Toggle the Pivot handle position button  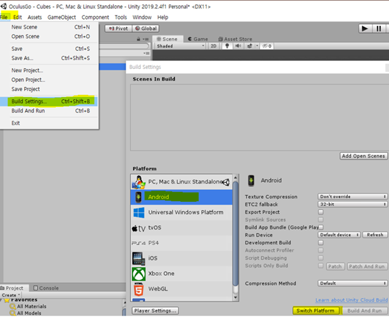tap(118, 28)
